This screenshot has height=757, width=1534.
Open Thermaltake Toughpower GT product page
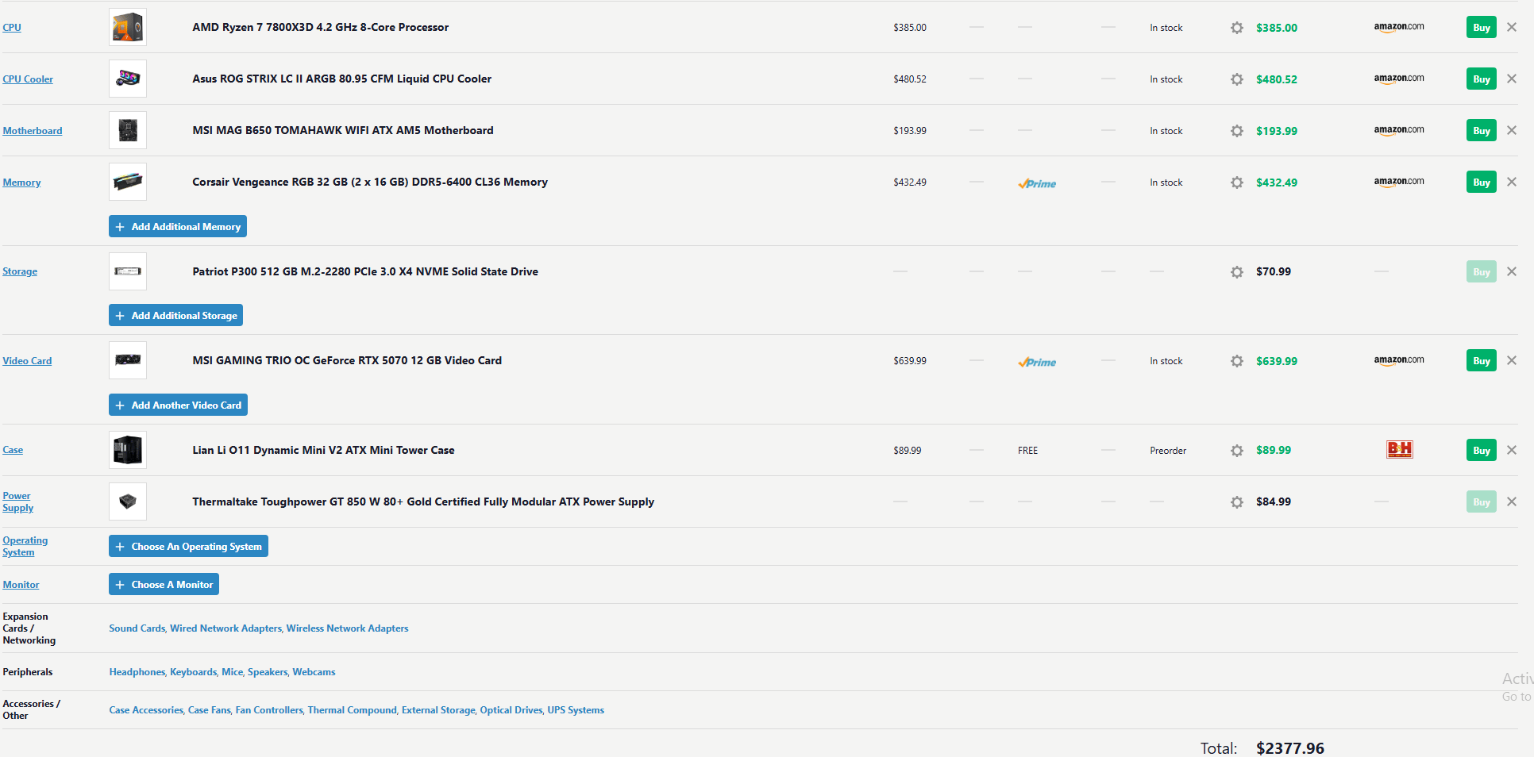423,501
